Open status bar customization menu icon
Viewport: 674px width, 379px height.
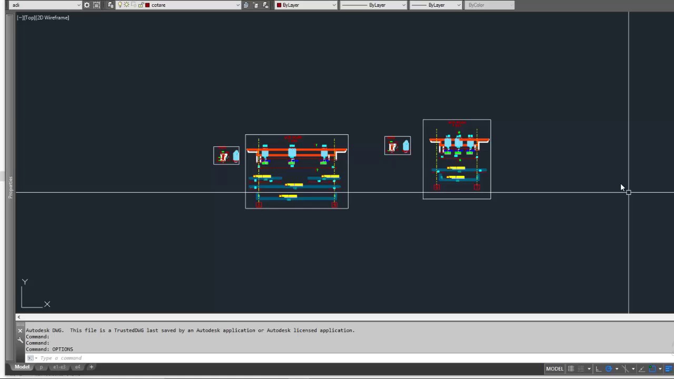(669, 368)
